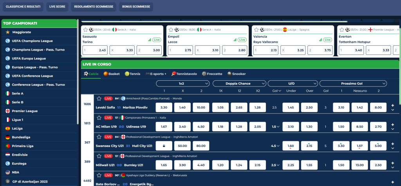
Task: Favorite the Valencia vs Rayo Vallecano star
Action: click(256, 30)
